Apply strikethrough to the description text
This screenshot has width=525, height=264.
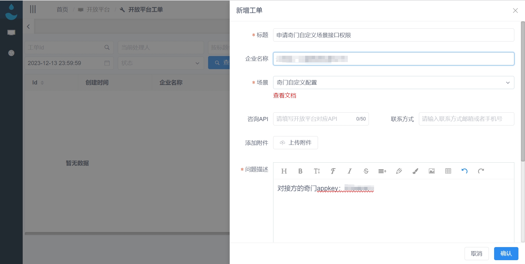366,171
